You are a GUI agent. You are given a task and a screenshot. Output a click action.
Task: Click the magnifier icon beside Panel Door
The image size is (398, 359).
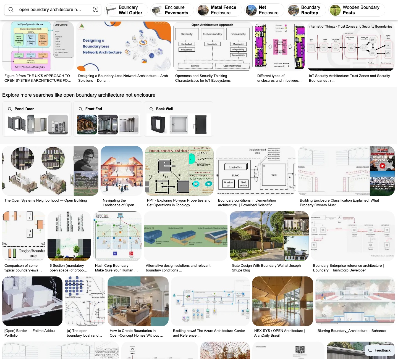coord(10,109)
